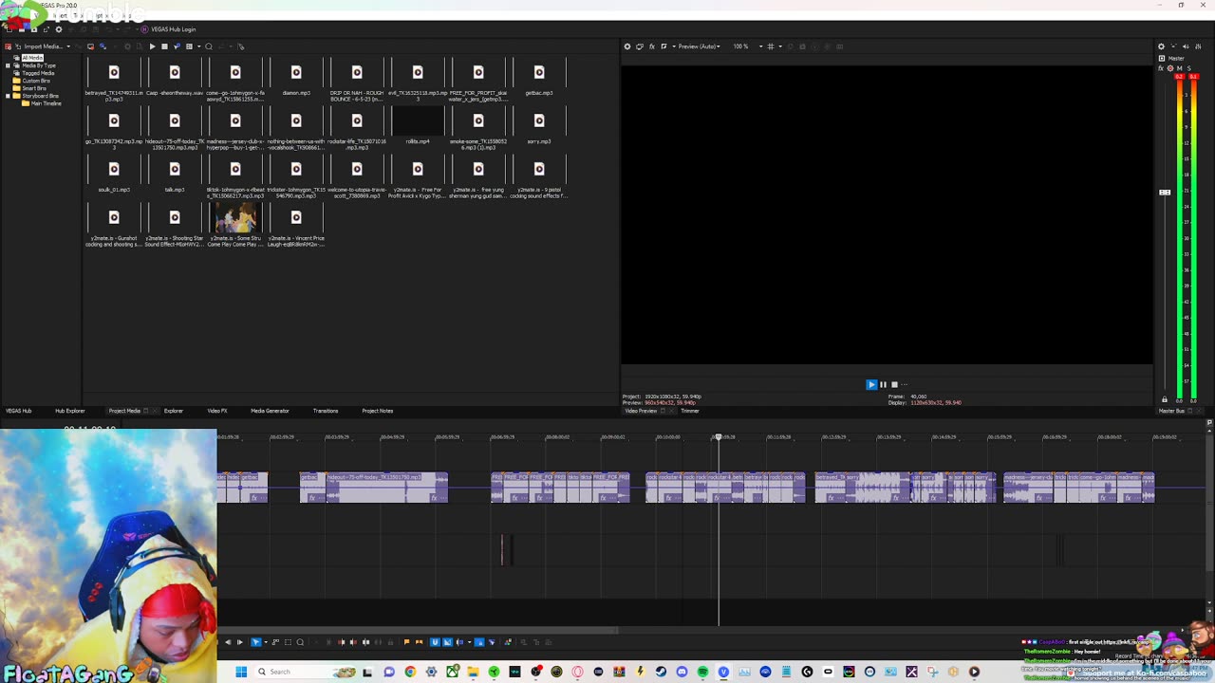Screen dimensions: 1215x683
Task: Open Import Media dropdown
Action: (x=67, y=46)
